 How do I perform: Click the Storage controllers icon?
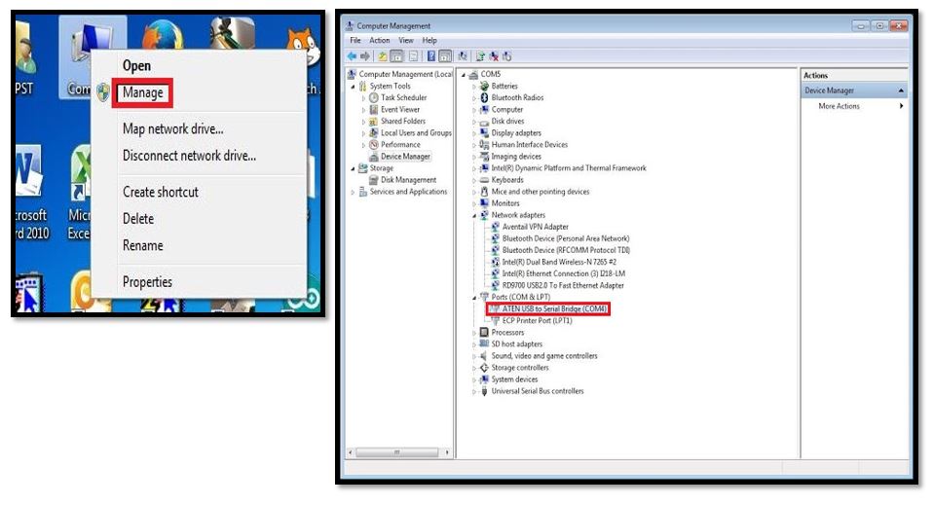pos(484,368)
